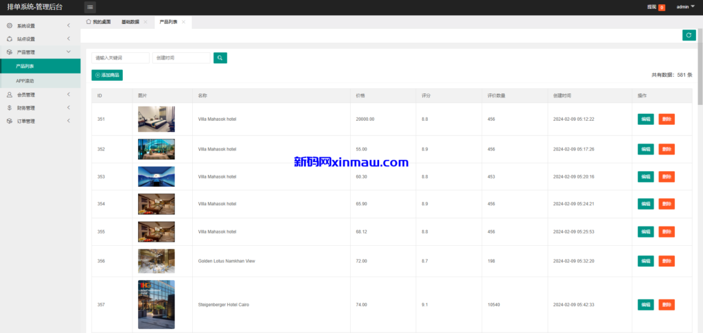703x333 pixels.
Task: Click the 创建时间 date filter field
Action: point(181,58)
